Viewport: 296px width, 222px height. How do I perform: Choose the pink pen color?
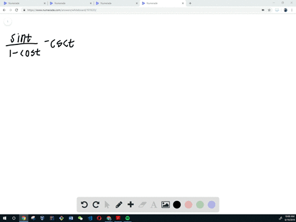[188, 205]
